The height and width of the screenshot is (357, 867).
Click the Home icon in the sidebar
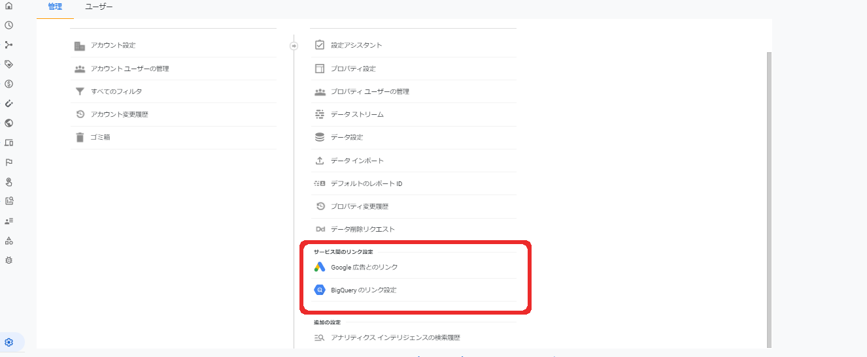[x=9, y=6]
